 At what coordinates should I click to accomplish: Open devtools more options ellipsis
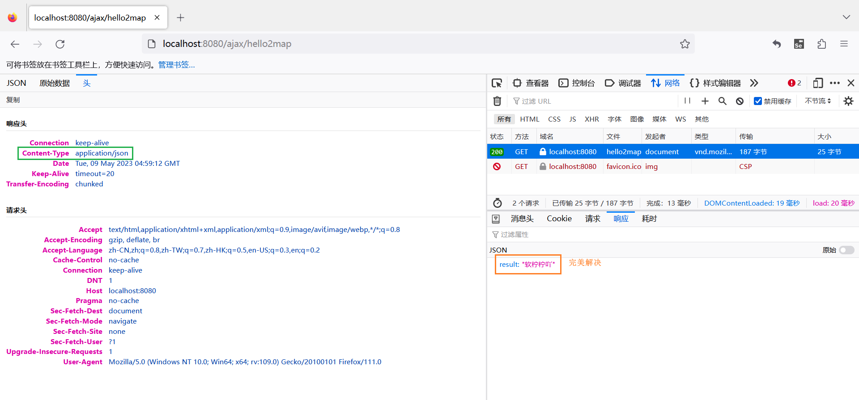[835, 83]
